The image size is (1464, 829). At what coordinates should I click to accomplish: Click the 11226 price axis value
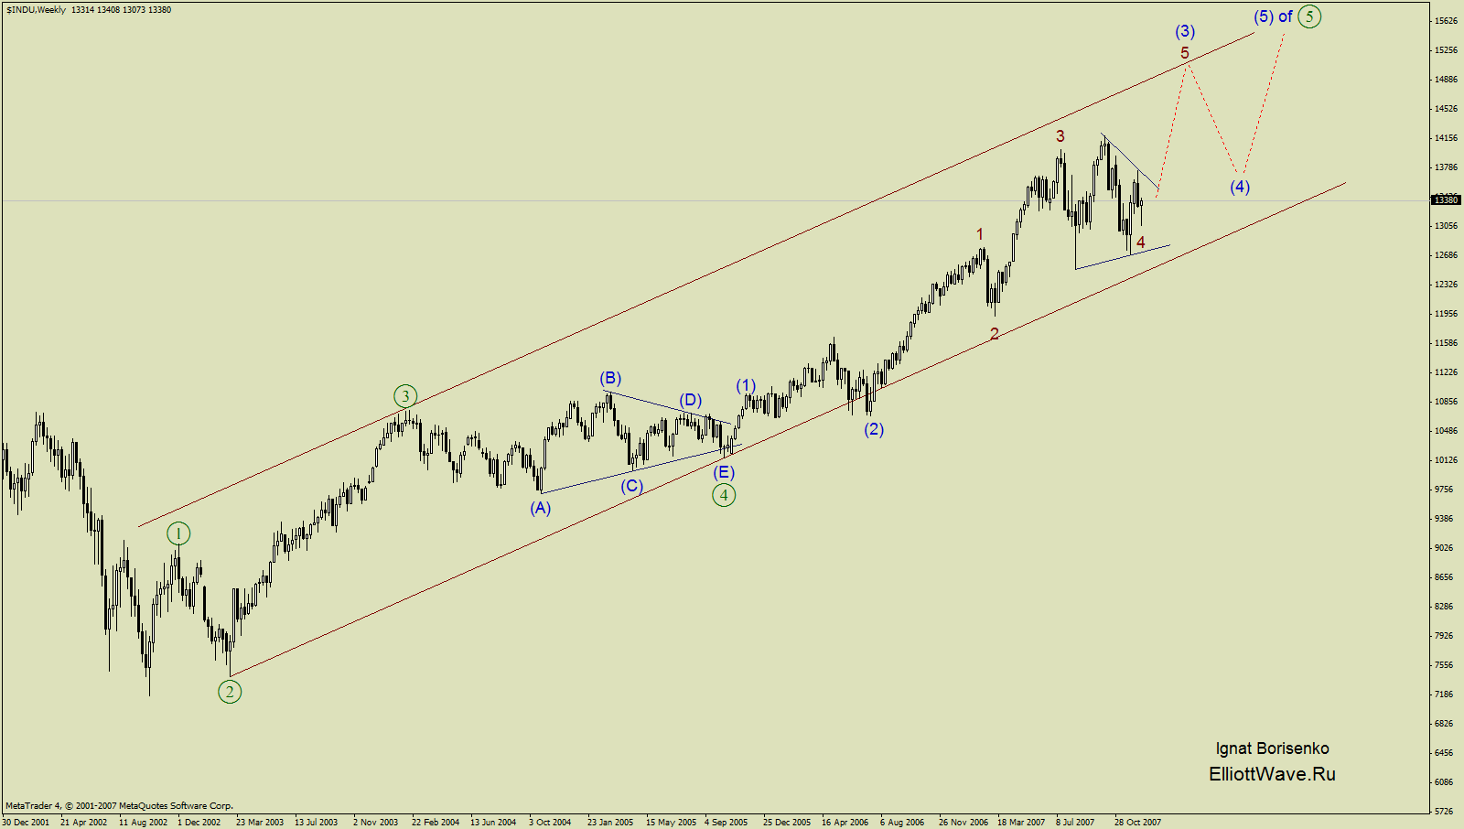1447,372
